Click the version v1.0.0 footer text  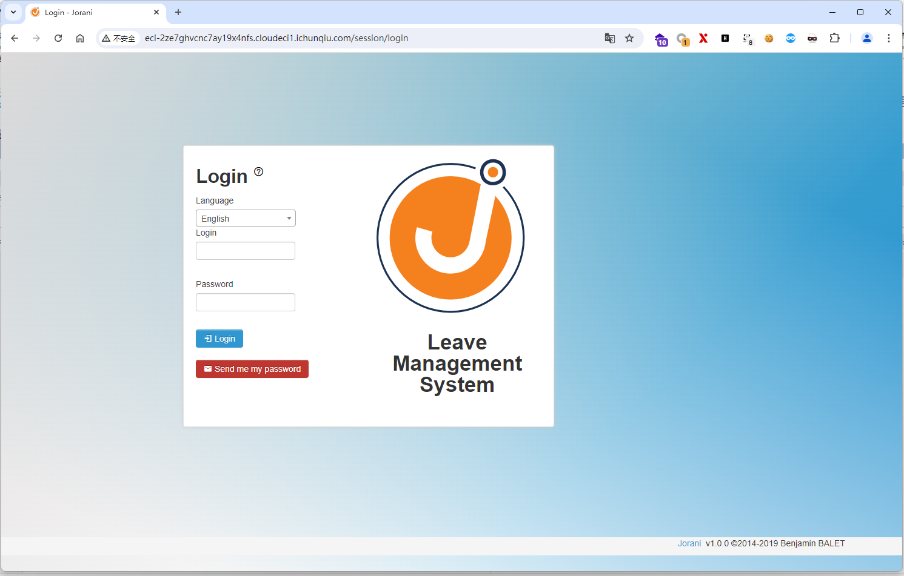(x=717, y=543)
